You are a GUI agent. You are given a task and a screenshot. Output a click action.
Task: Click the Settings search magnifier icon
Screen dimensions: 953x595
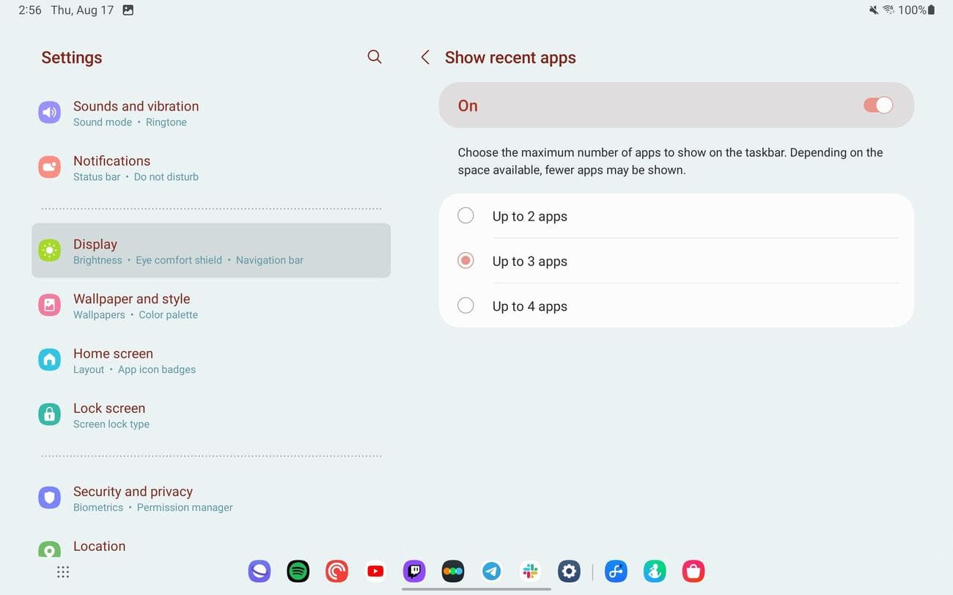point(375,57)
